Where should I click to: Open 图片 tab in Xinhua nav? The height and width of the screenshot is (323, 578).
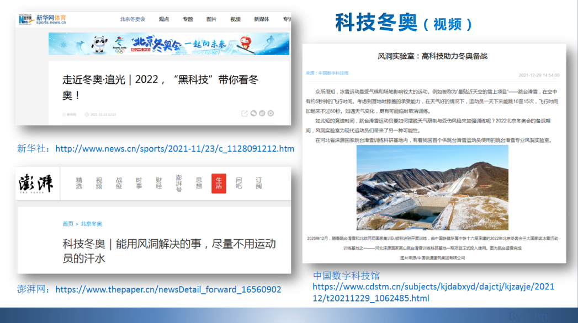pos(211,19)
